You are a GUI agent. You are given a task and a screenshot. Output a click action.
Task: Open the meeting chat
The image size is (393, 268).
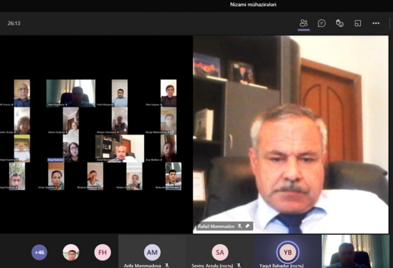(321, 23)
